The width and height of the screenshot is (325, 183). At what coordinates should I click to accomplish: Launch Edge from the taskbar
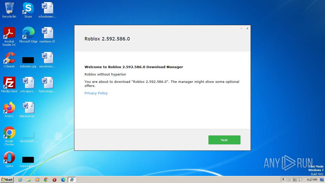63,180
